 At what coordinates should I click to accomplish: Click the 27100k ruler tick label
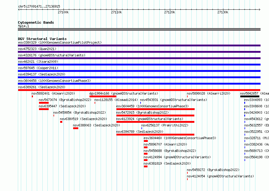[x=63, y=12]
